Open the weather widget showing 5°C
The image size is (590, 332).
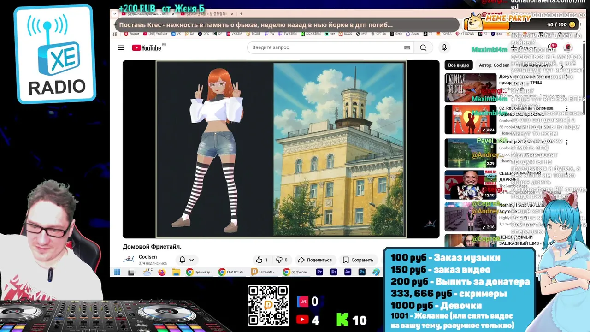147,272
